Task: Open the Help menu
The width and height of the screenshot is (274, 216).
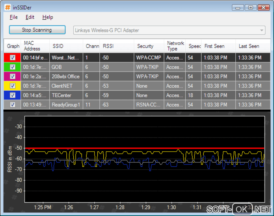Action: tap(48, 17)
